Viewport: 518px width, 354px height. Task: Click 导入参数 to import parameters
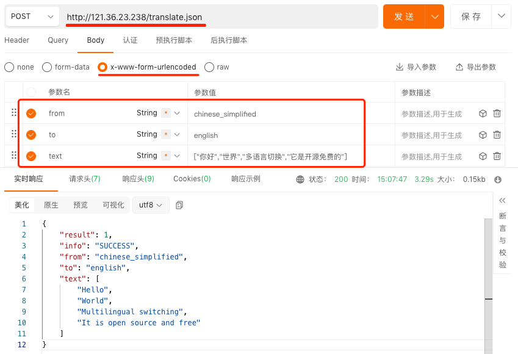(x=415, y=67)
